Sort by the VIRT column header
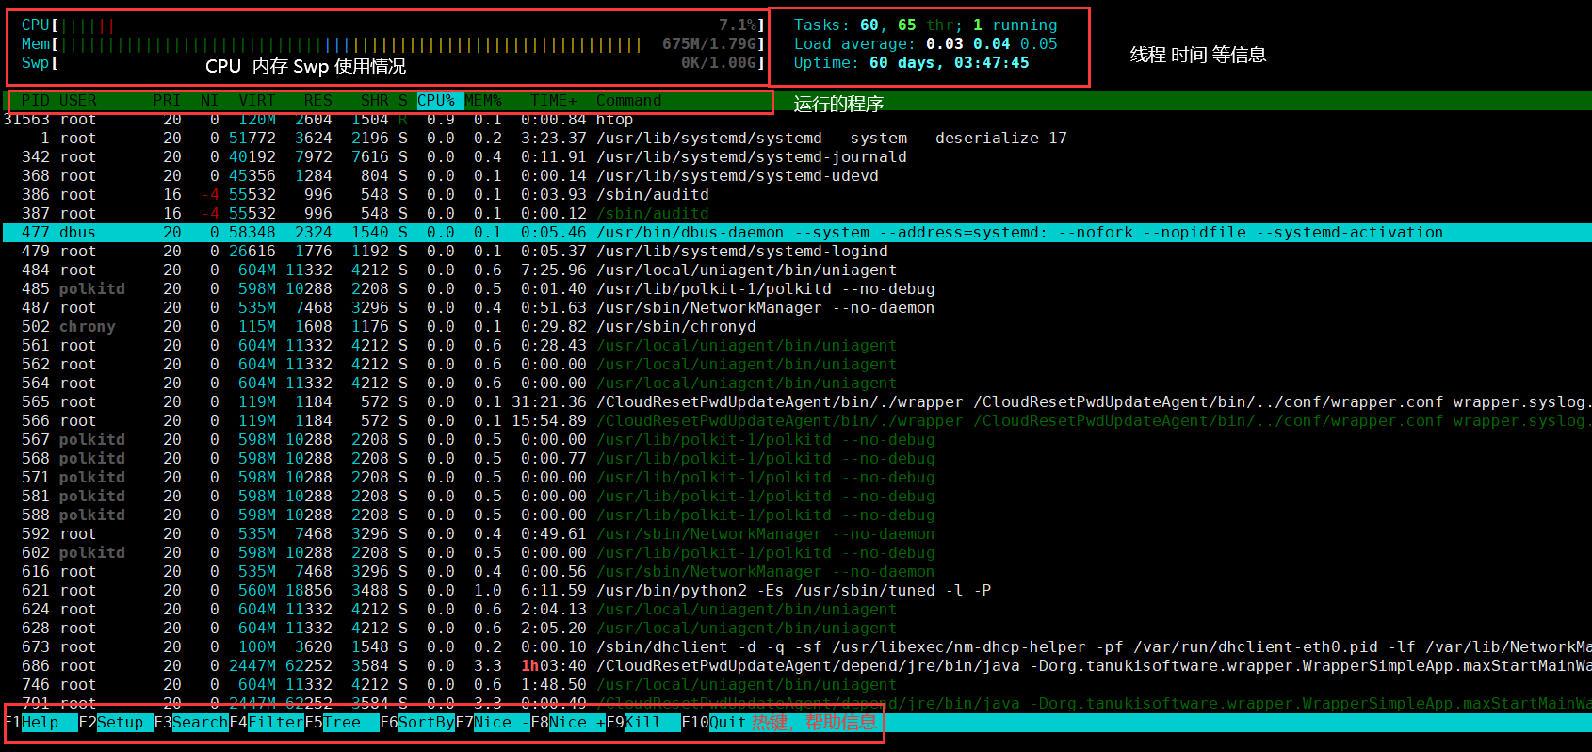The width and height of the screenshot is (1592, 752). [257, 101]
